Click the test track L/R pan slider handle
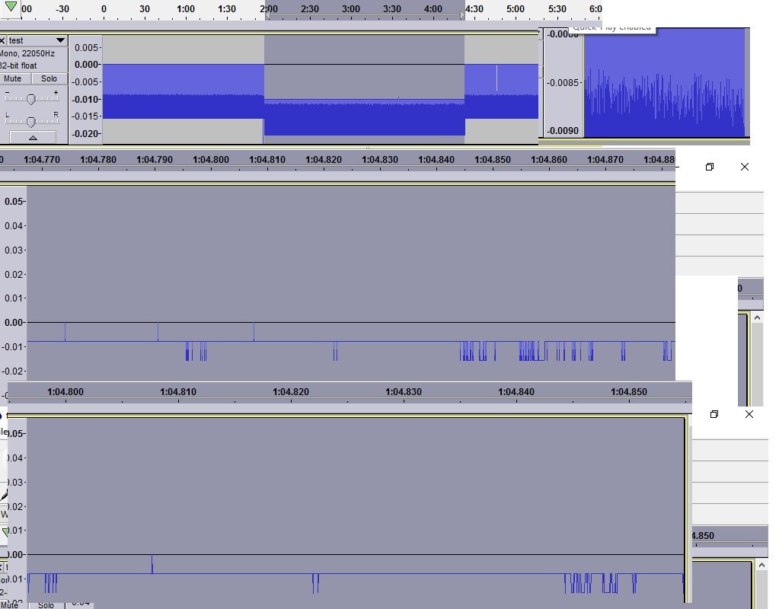 (31, 122)
